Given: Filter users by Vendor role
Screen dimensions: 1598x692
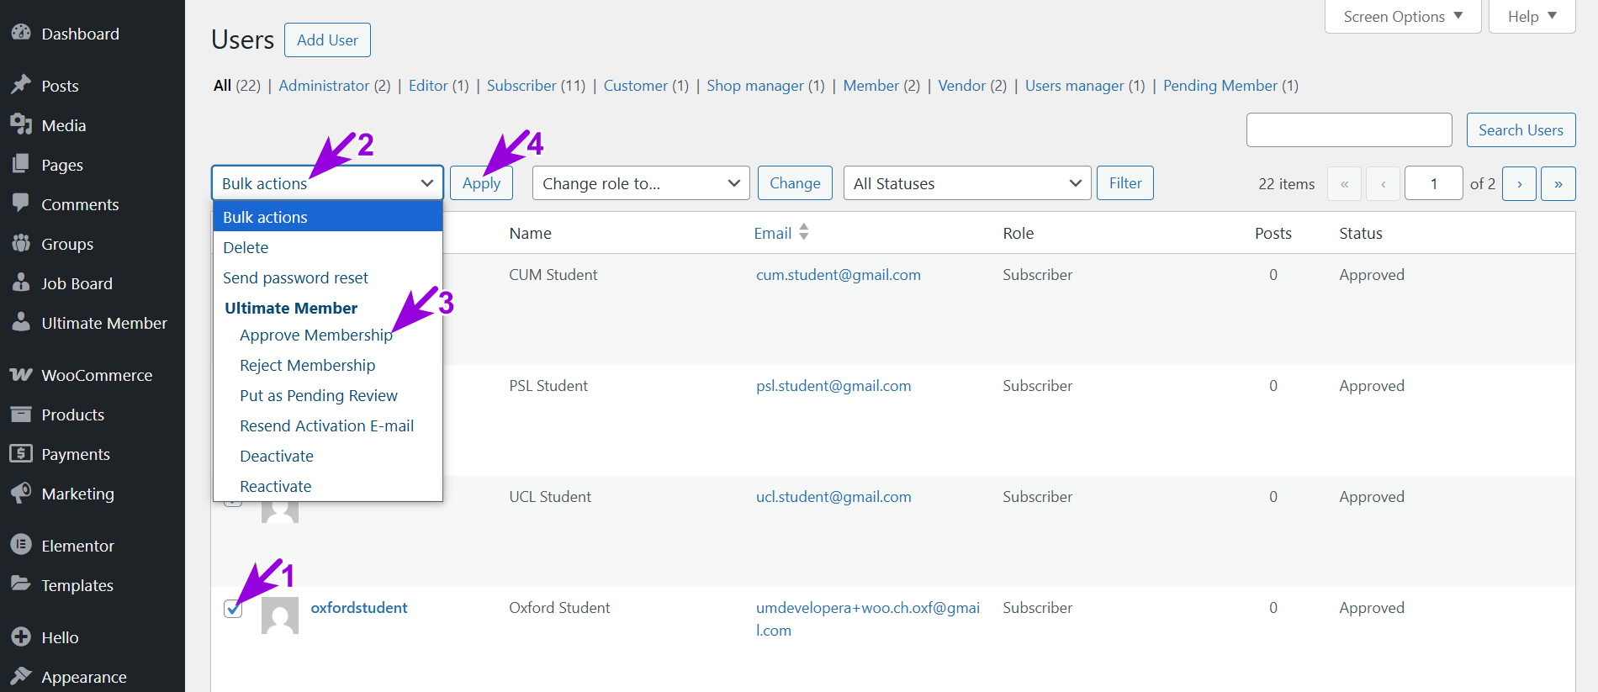Looking at the screenshot, I should (961, 85).
